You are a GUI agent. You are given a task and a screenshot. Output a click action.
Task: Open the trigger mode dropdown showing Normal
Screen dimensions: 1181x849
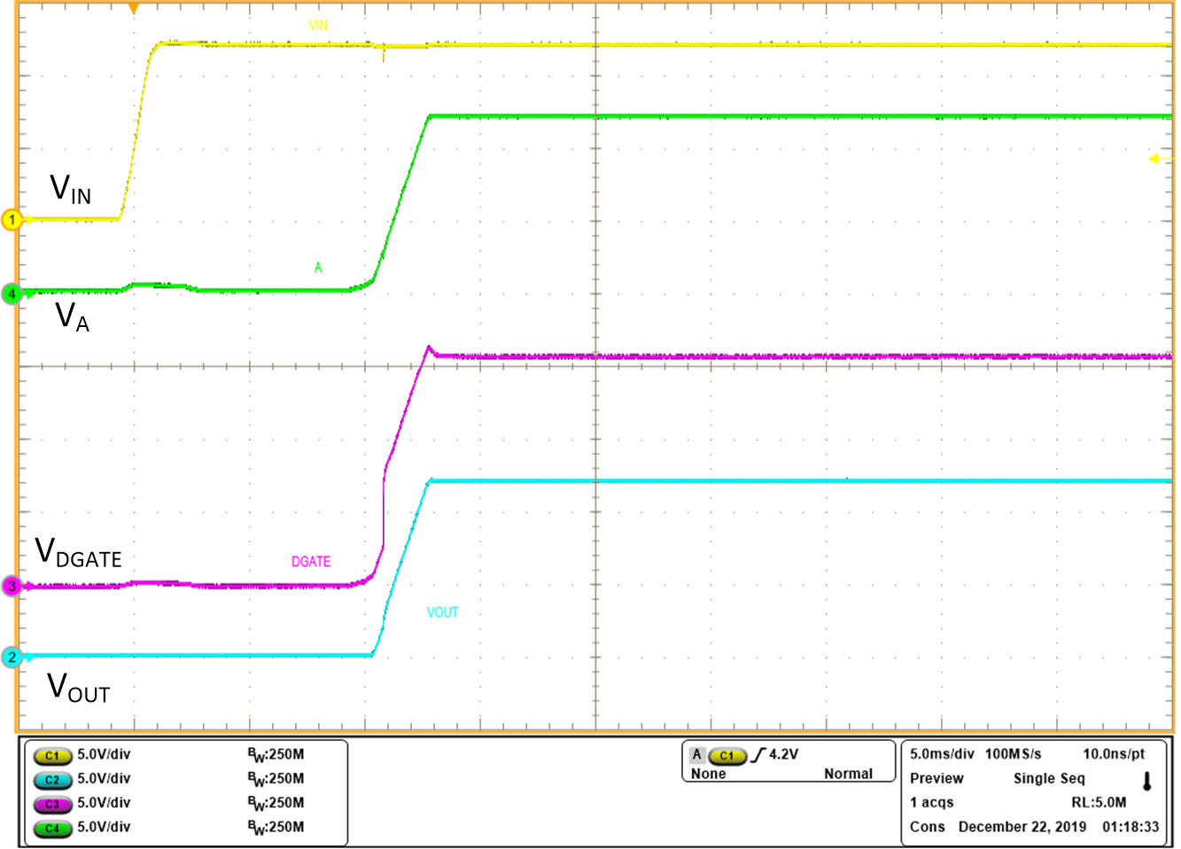[x=849, y=774]
